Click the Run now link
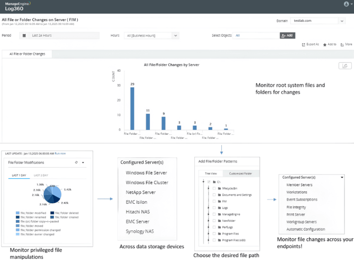This screenshot has height=272, width=354. point(60,153)
